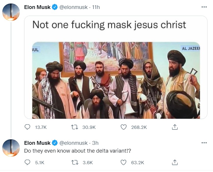Image resolution: width=213 pixels, height=172 pixels.
Task: Open the 11h timestamp of the first tweet
Action: (96, 7)
